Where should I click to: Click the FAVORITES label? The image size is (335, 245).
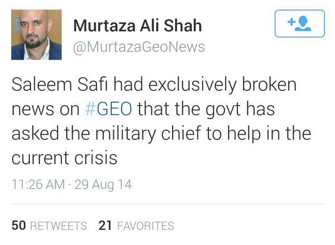pyautogui.click(x=145, y=226)
